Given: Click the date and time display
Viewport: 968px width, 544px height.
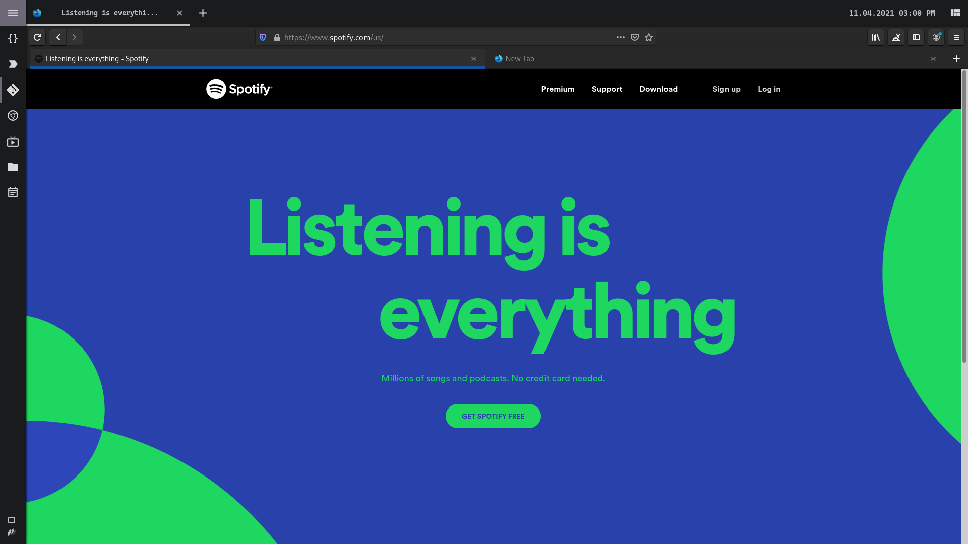Looking at the screenshot, I should coord(891,13).
